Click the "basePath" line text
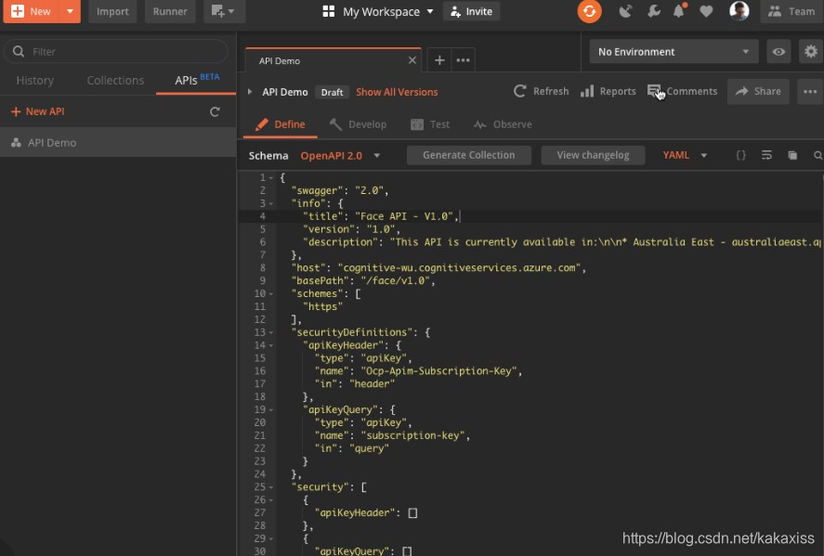This screenshot has width=824, height=556. pyautogui.click(x=363, y=281)
